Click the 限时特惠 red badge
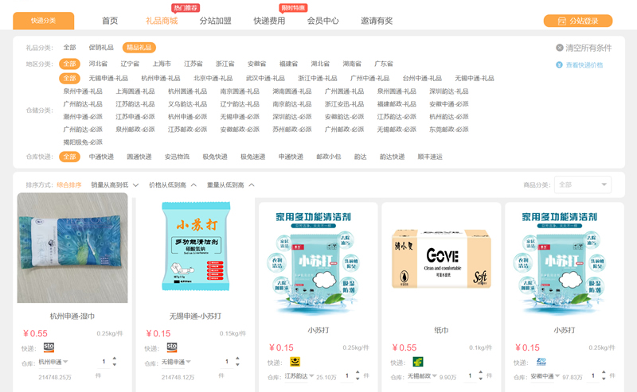Viewport: 637px width, 392px height. (293, 8)
